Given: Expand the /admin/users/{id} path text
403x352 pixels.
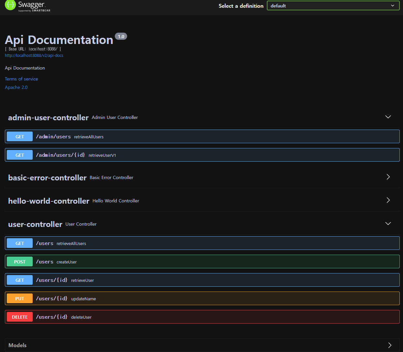Looking at the screenshot, I should 60,155.
